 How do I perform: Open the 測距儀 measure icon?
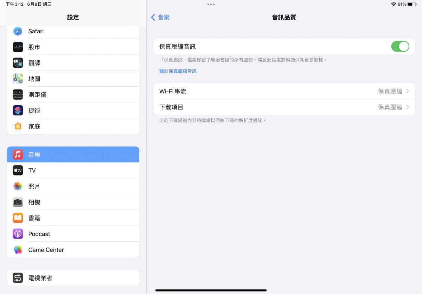click(x=18, y=95)
